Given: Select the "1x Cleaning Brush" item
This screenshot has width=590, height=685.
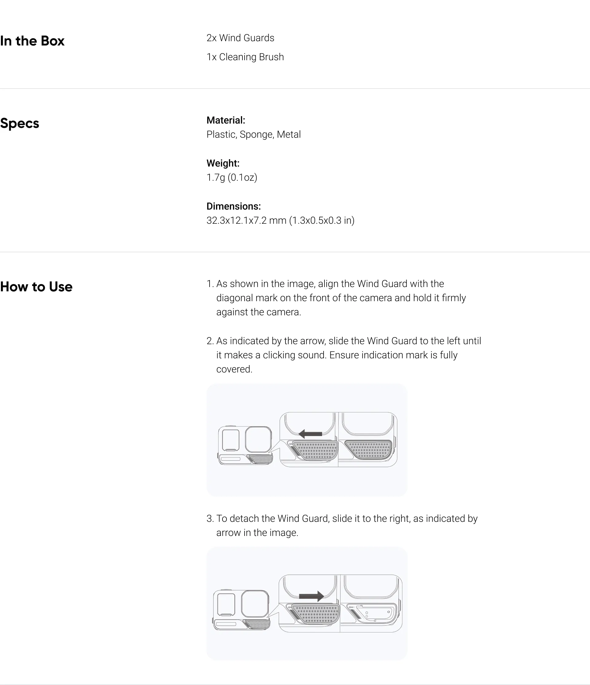Looking at the screenshot, I should tap(245, 57).
